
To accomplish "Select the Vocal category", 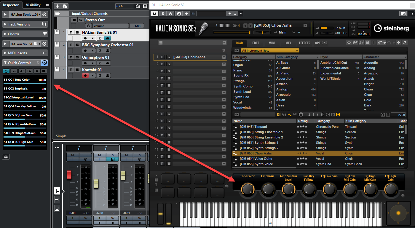I will pyautogui.click(x=253, y=102).
